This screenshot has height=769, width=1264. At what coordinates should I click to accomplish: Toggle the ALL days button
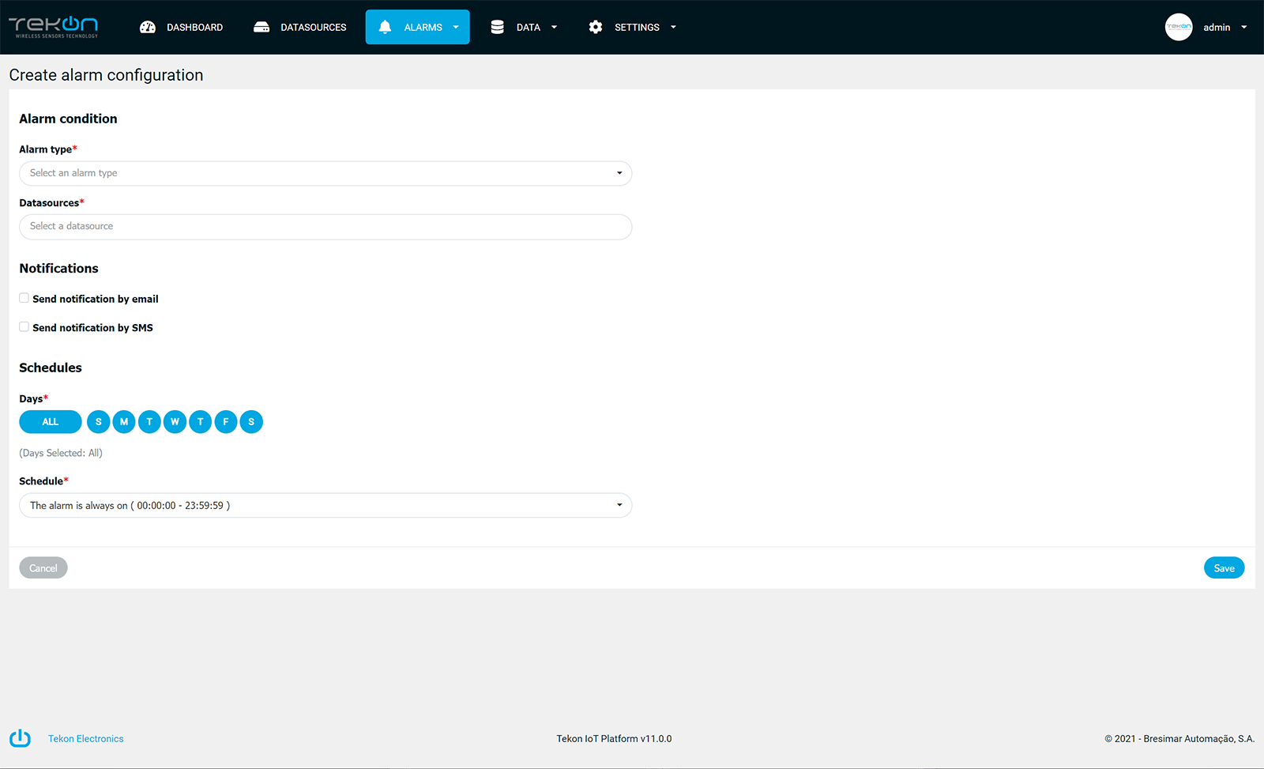pos(51,422)
